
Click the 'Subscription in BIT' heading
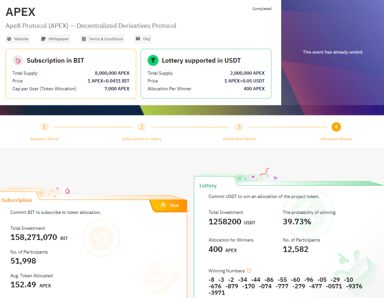tap(55, 60)
